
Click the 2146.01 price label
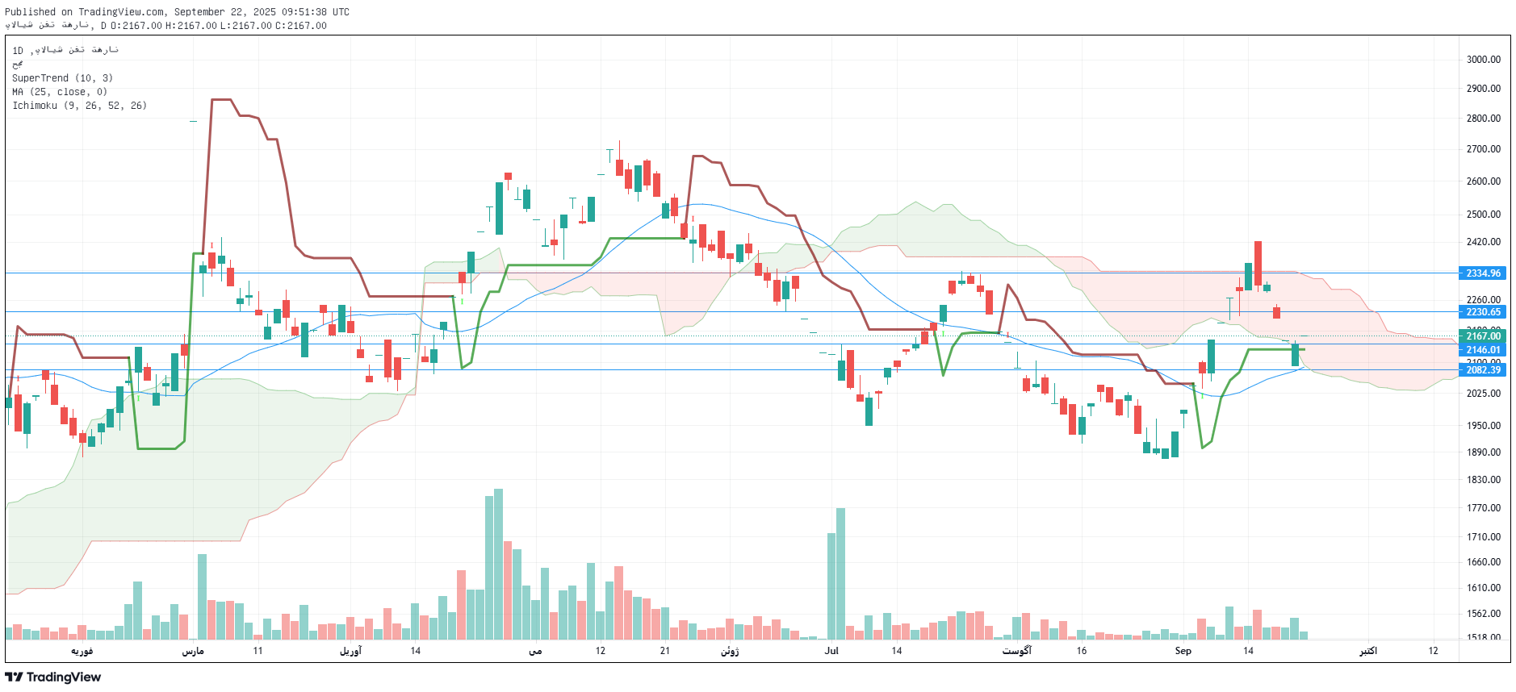click(1482, 350)
